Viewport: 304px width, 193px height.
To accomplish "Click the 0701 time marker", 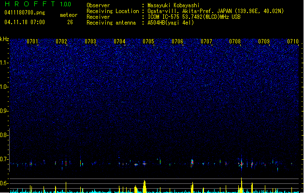I will 32,41.
